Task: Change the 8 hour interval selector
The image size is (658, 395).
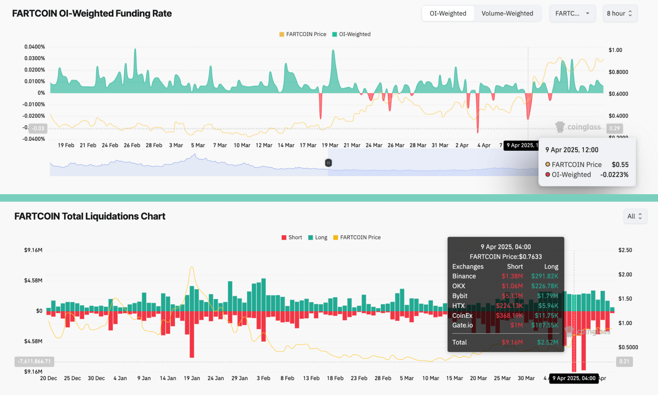Action: coord(620,13)
